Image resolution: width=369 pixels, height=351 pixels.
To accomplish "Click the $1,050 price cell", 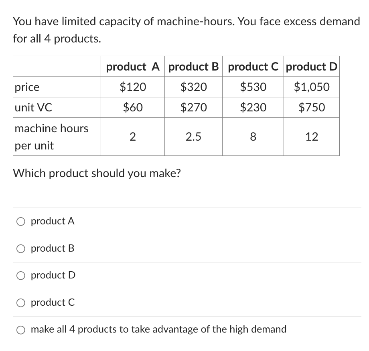I will pos(312,87).
